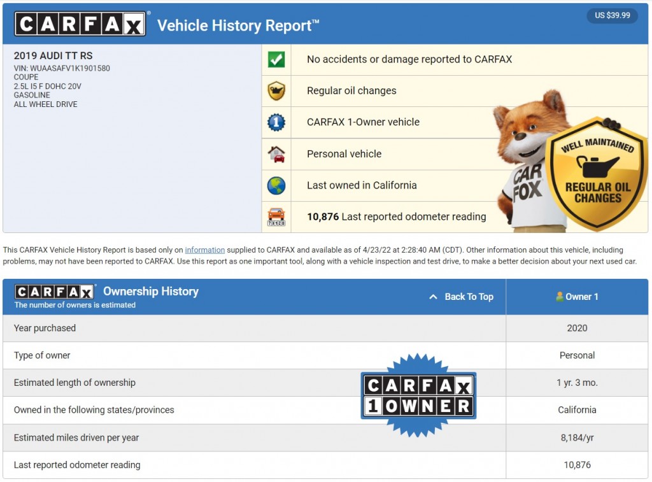The width and height of the screenshot is (652, 482).
Task: Click the US $39.99 price button
Action: [612, 15]
